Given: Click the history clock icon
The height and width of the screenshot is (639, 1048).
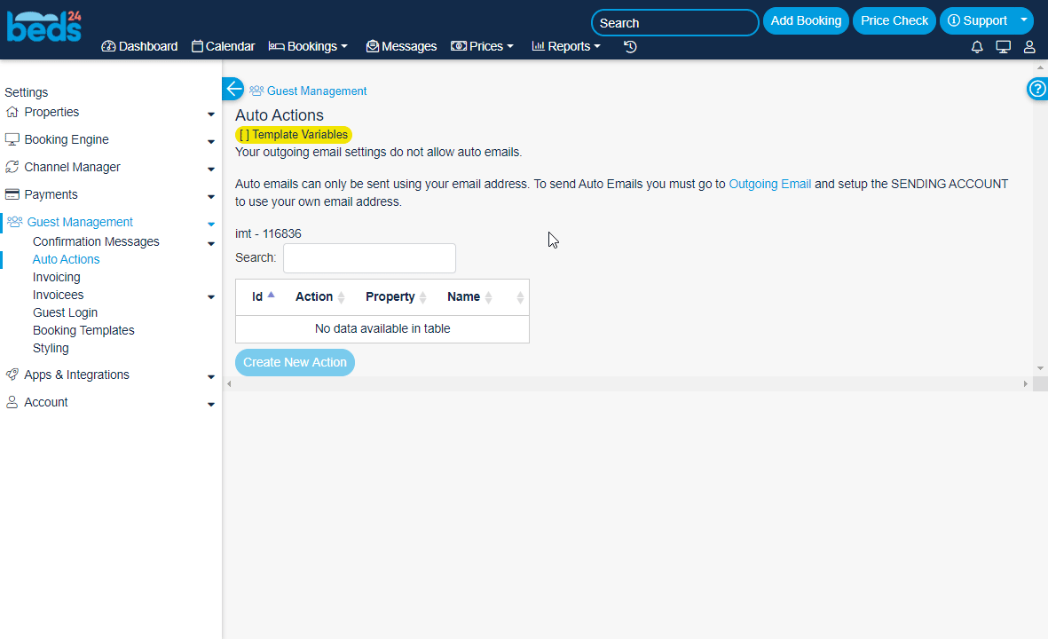Looking at the screenshot, I should click(630, 46).
